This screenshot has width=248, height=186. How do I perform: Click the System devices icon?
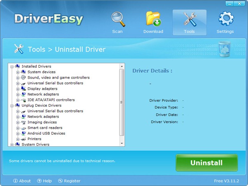click(x=24, y=72)
